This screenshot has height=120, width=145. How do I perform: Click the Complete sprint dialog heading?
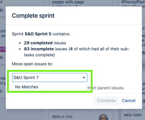click(x=33, y=16)
